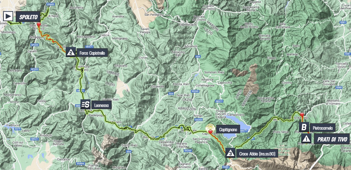Select the category 1 finish icon at Prati di Tivo

click(x=307, y=138)
